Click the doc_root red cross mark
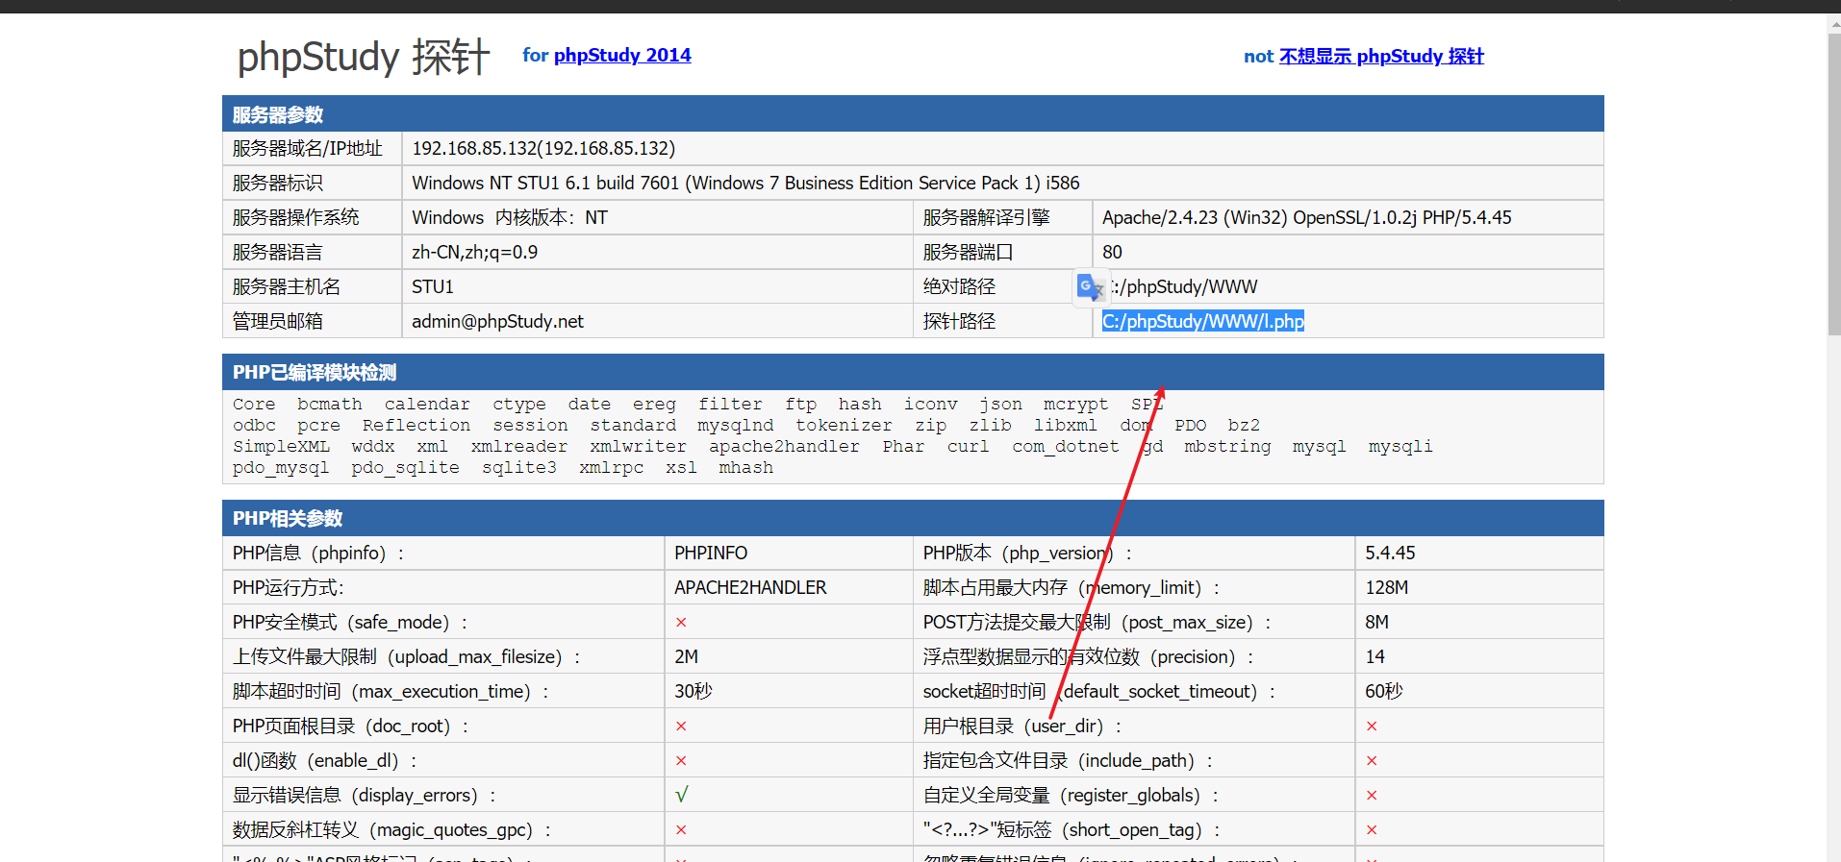This screenshot has height=862, width=1841. [x=681, y=727]
